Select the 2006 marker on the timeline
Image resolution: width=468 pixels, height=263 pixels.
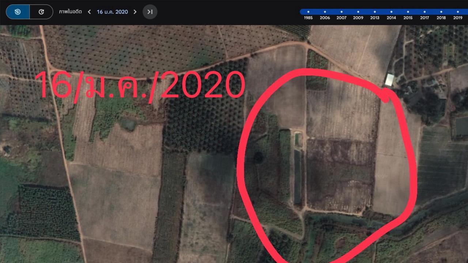[x=325, y=12]
